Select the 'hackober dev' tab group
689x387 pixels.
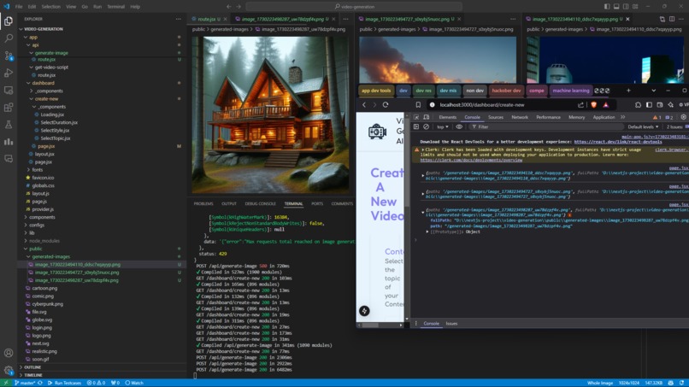coord(506,91)
